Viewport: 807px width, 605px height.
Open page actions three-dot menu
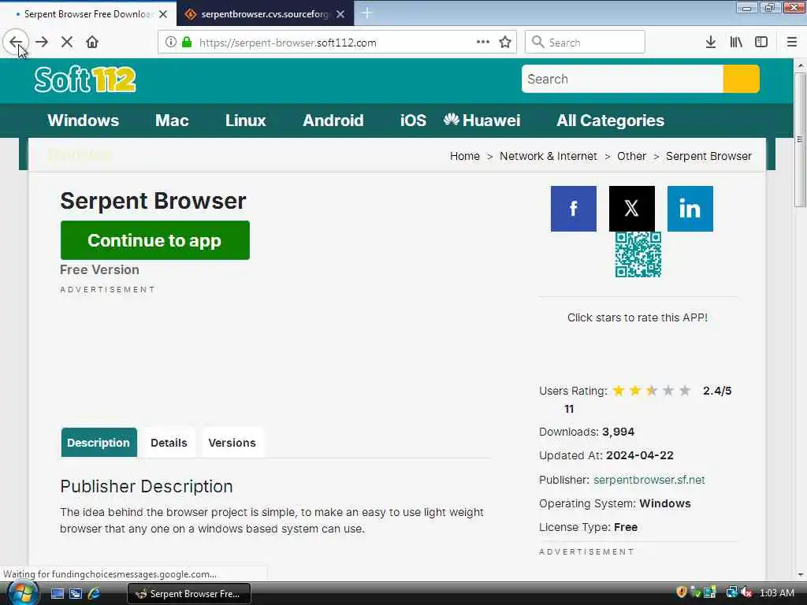click(483, 43)
